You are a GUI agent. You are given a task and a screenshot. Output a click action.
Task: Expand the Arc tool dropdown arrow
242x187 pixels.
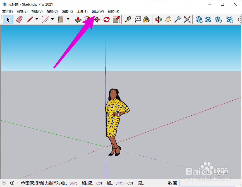[x=52, y=20]
